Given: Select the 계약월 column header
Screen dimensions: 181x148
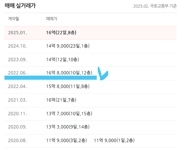Looking at the screenshot, I should 13,19.
